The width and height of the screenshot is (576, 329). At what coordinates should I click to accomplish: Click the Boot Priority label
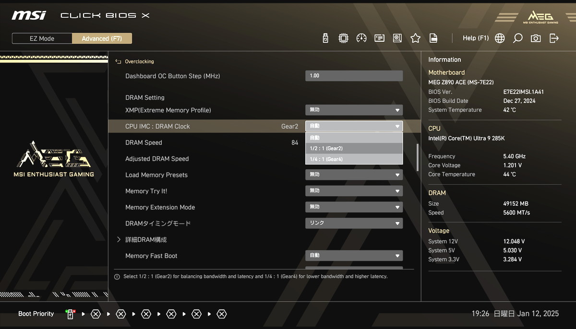coord(36,314)
